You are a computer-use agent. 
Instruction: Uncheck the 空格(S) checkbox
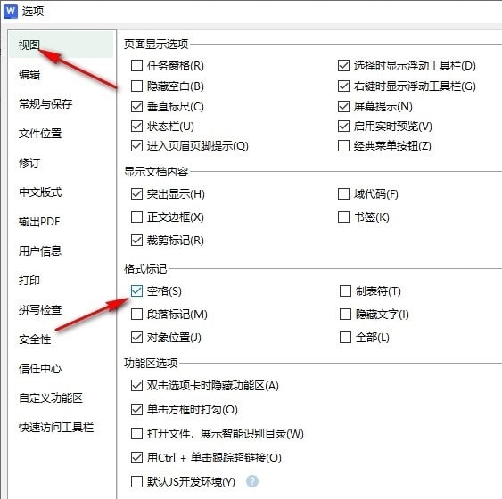pyautogui.click(x=136, y=291)
